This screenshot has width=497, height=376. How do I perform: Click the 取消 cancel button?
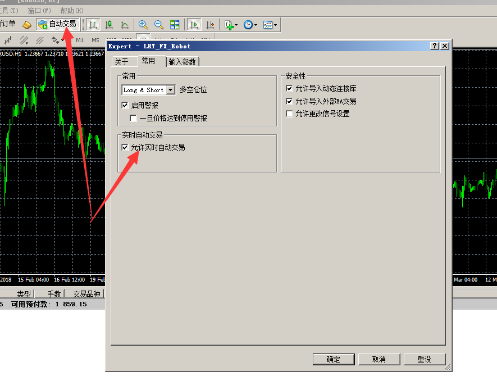point(379,359)
